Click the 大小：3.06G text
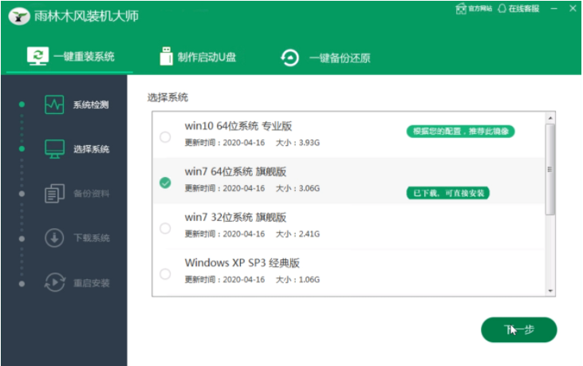This screenshot has height=366, width=583. pyautogui.click(x=297, y=188)
